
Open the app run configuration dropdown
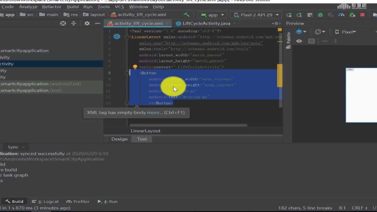[x=212, y=15]
